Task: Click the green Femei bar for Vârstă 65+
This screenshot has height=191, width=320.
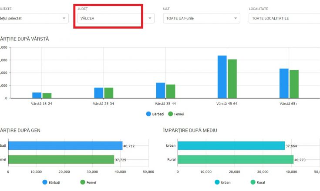Action: pos(294,84)
